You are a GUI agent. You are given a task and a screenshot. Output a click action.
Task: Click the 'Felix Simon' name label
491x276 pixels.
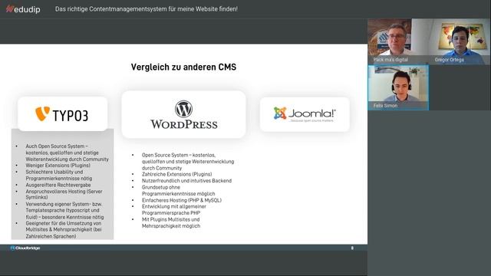click(385, 106)
